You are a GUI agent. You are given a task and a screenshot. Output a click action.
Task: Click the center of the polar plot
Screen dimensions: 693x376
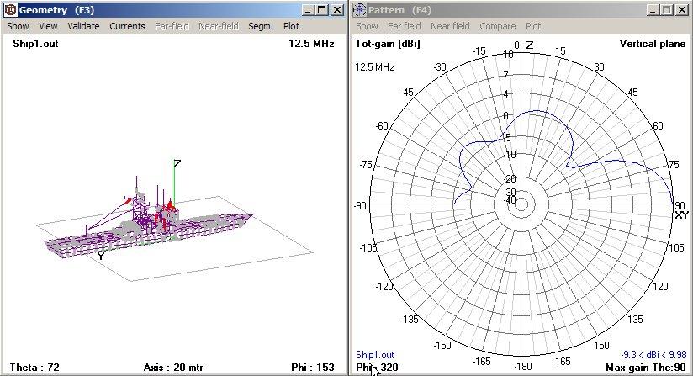click(x=521, y=204)
